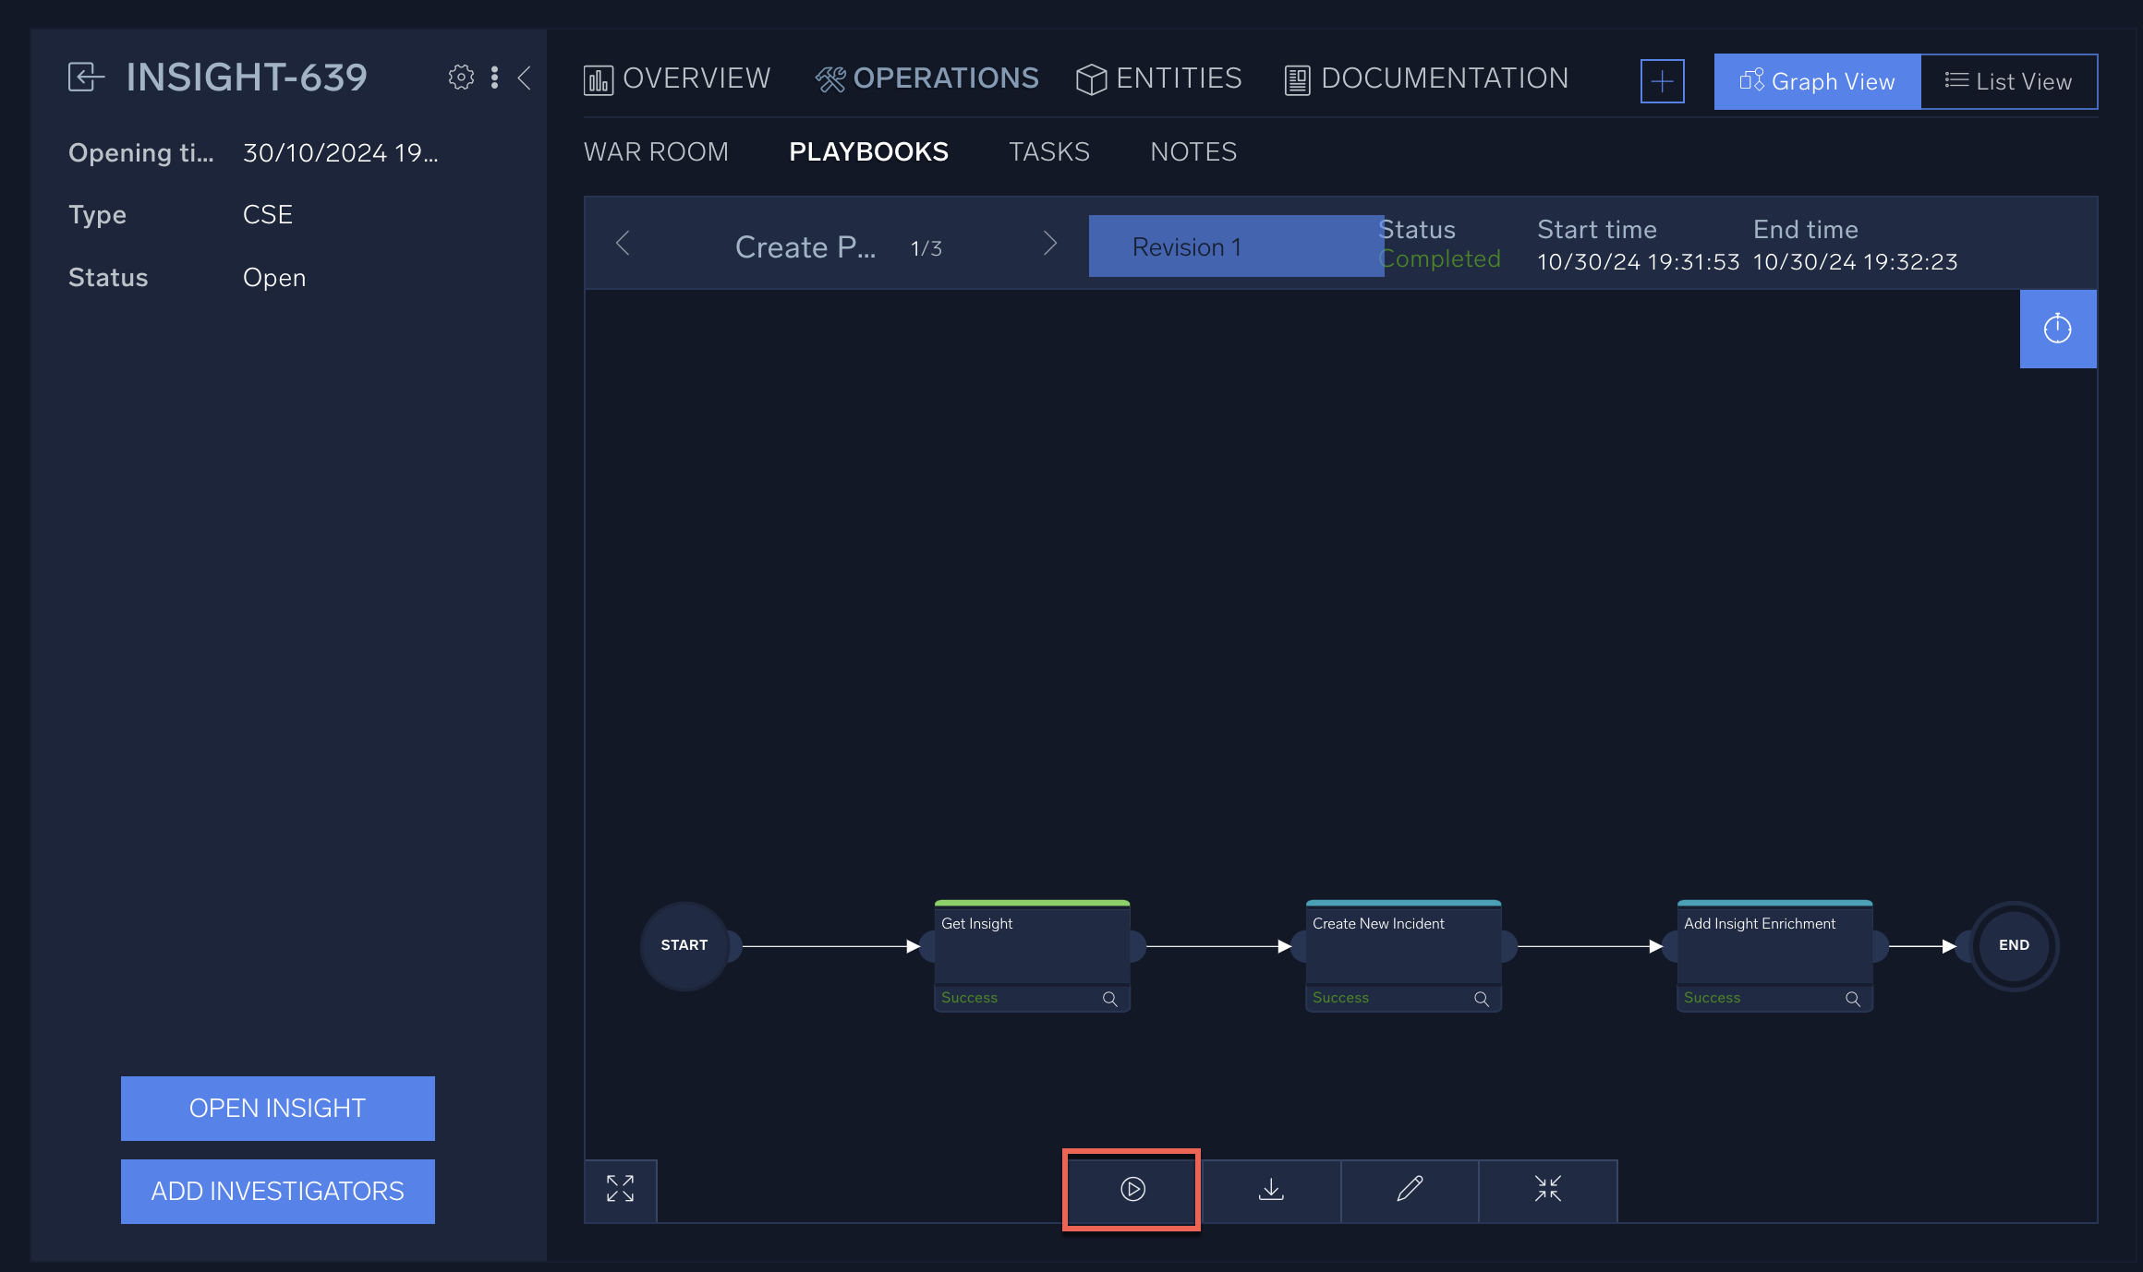Click the ADD INVESTIGATORS button
The height and width of the screenshot is (1272, 2143).
tap(277, 1191)
